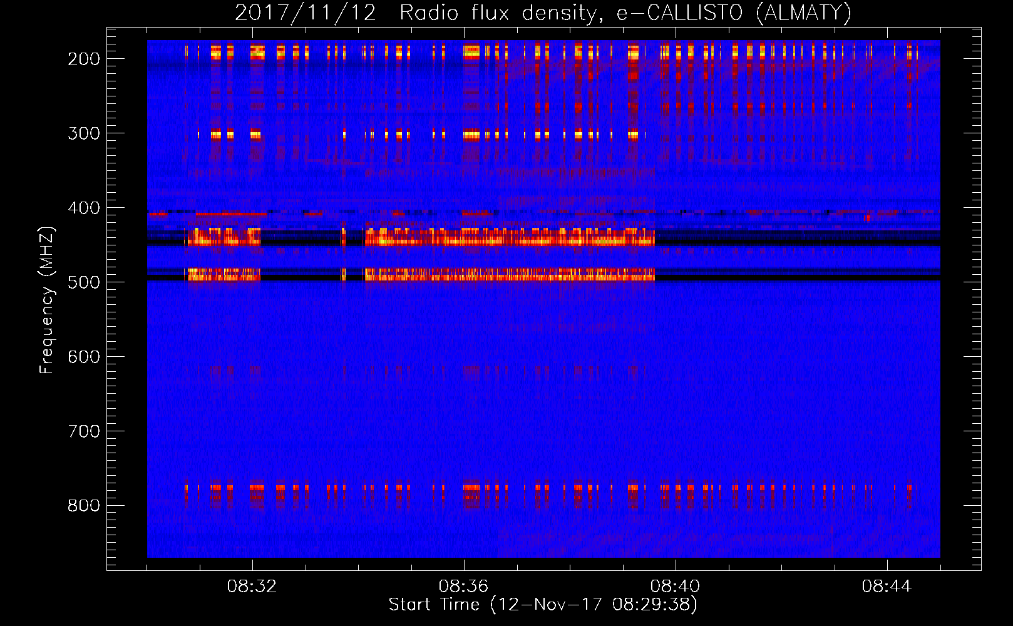Click the 'Frequency (MHZ)' axis label
The width and height of the screenshot is (1013, 626).
47,300
